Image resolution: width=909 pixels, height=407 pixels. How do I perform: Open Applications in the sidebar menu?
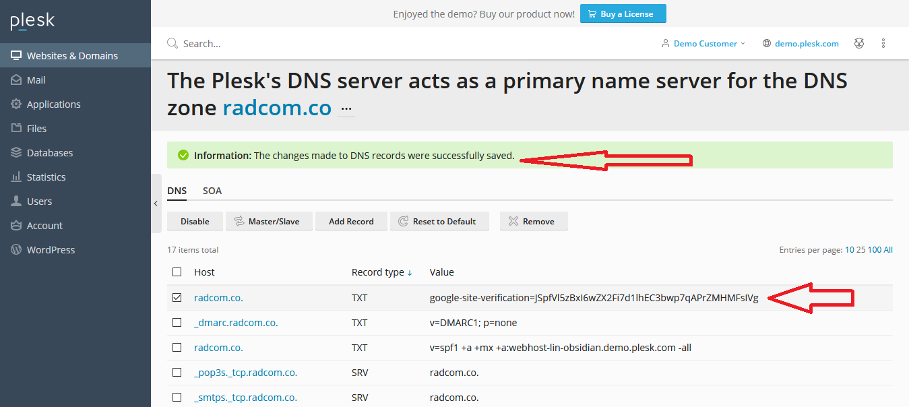click(75, 104)
